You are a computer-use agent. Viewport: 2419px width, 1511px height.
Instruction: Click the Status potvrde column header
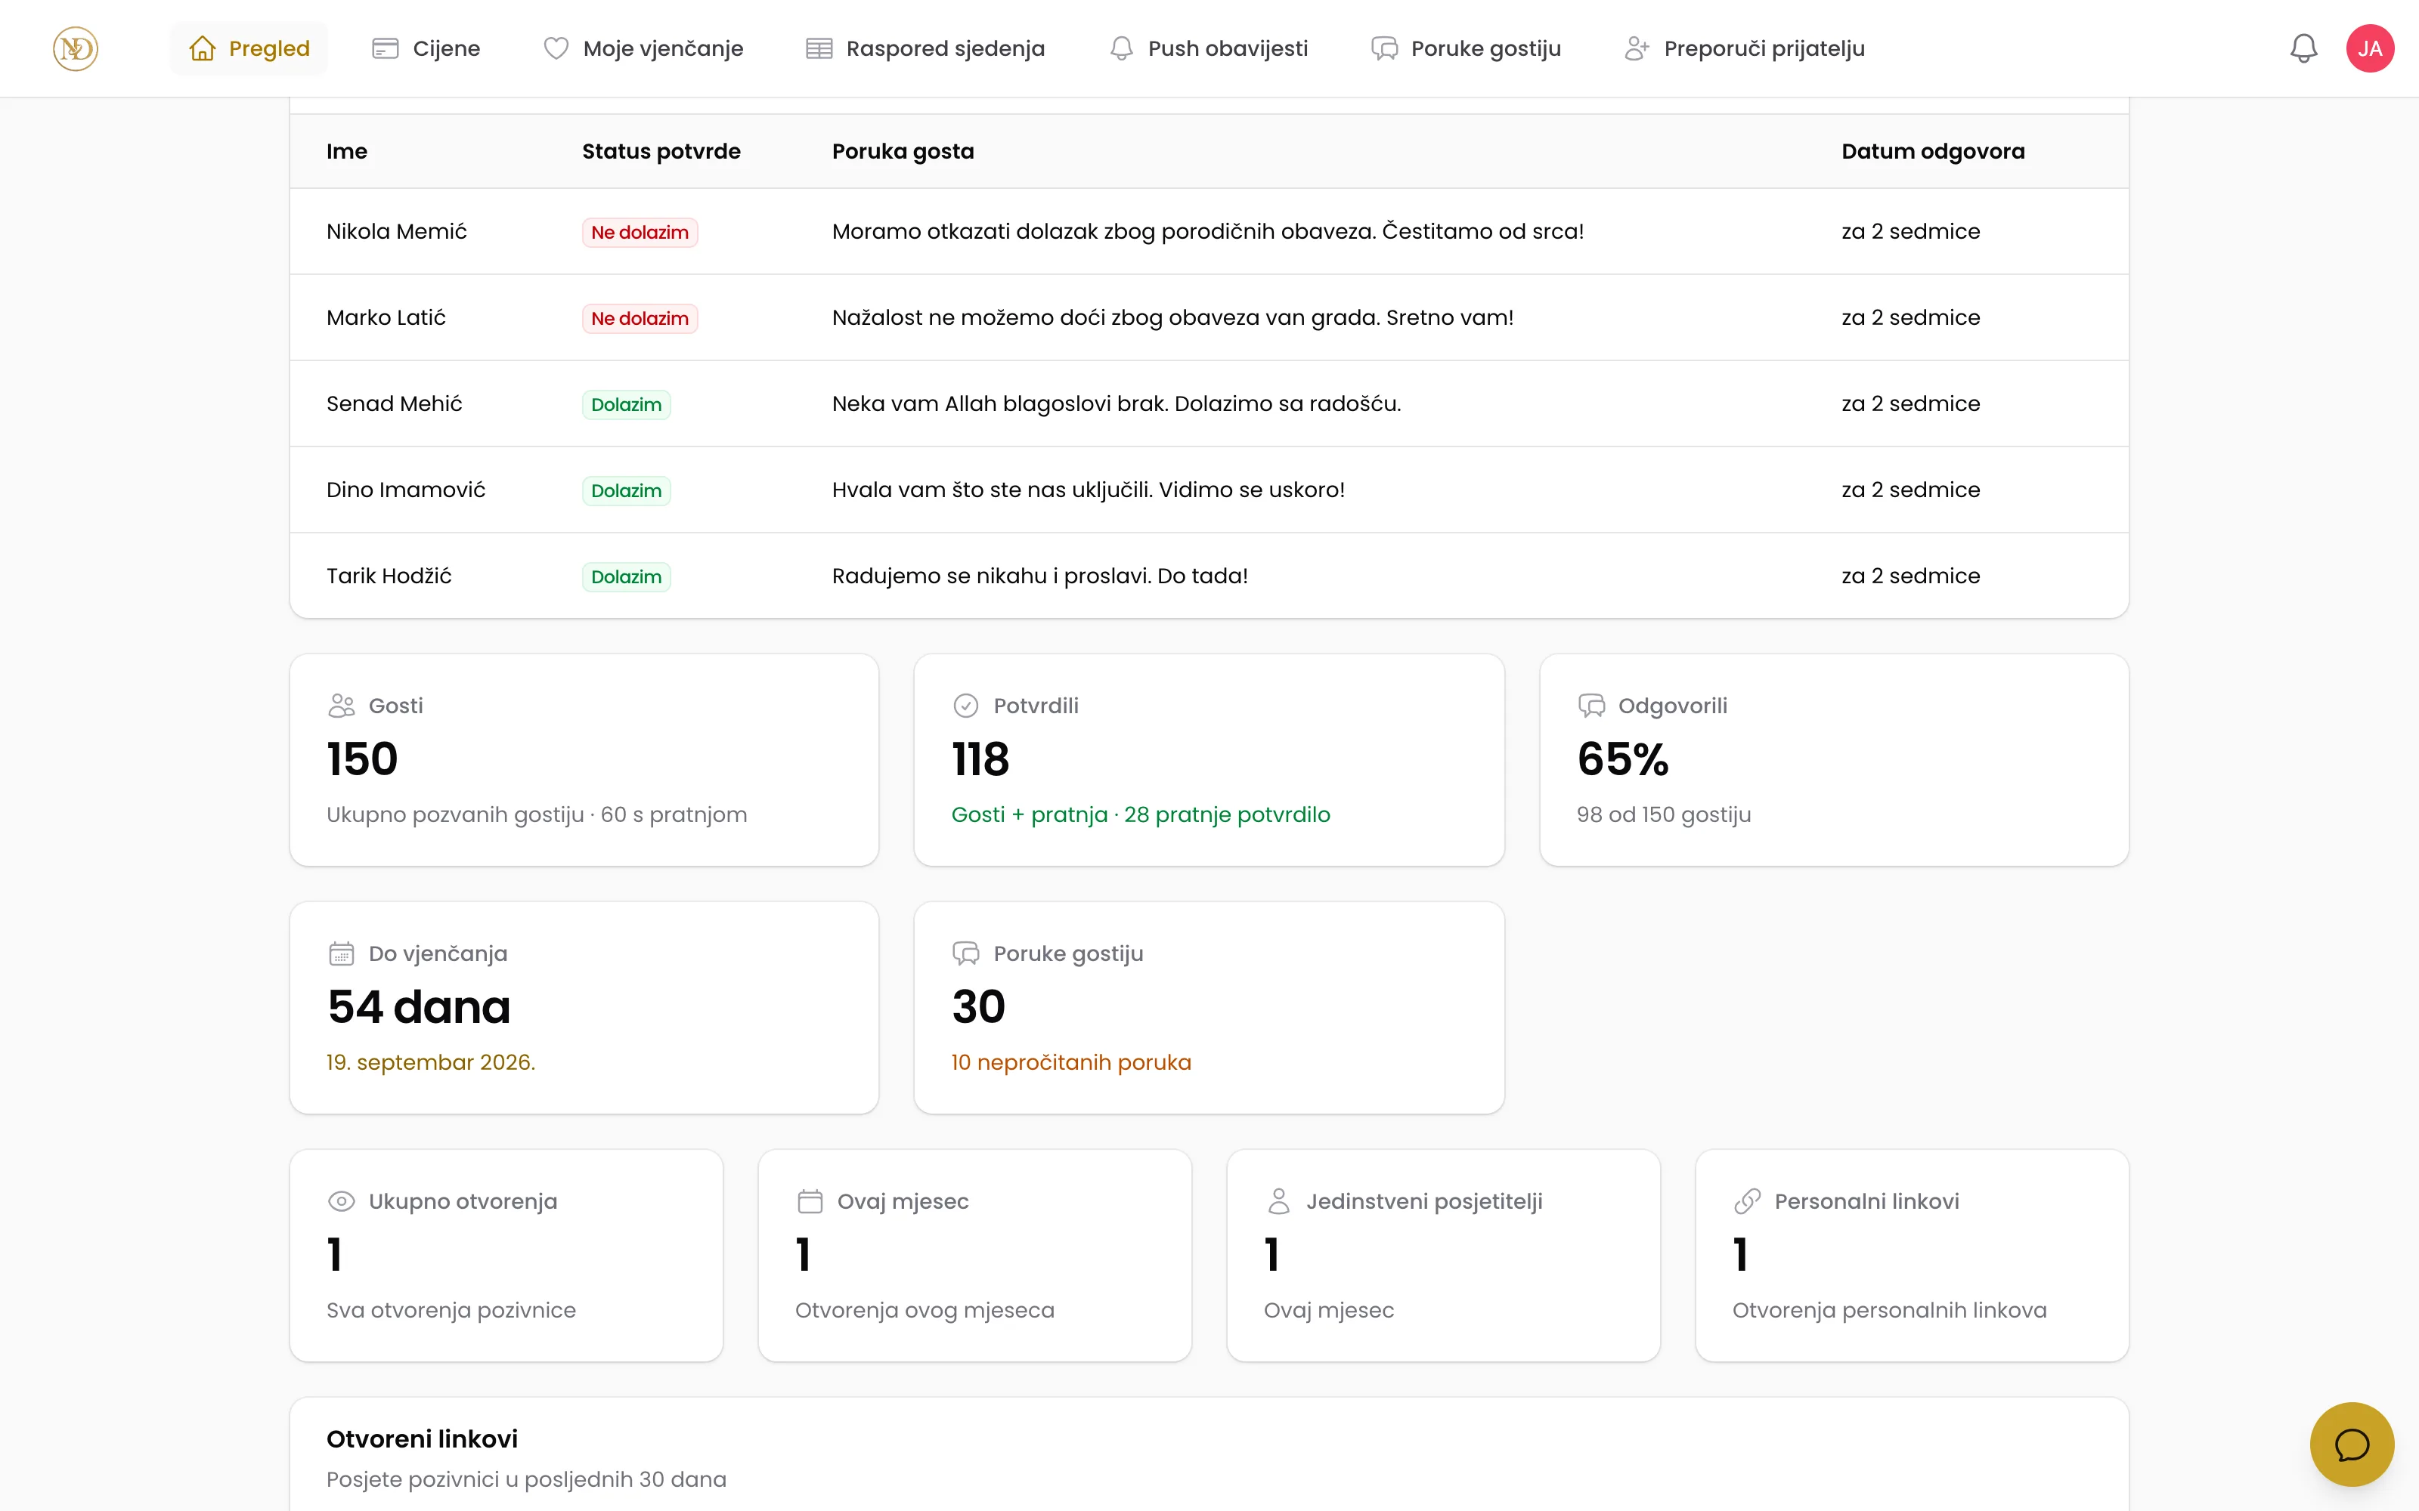pos(661,151)
